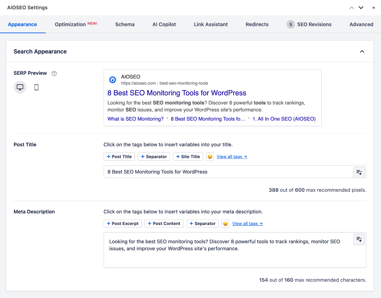Switch SERP preview to mobile view
381x298 pixels.
(36, 87)
